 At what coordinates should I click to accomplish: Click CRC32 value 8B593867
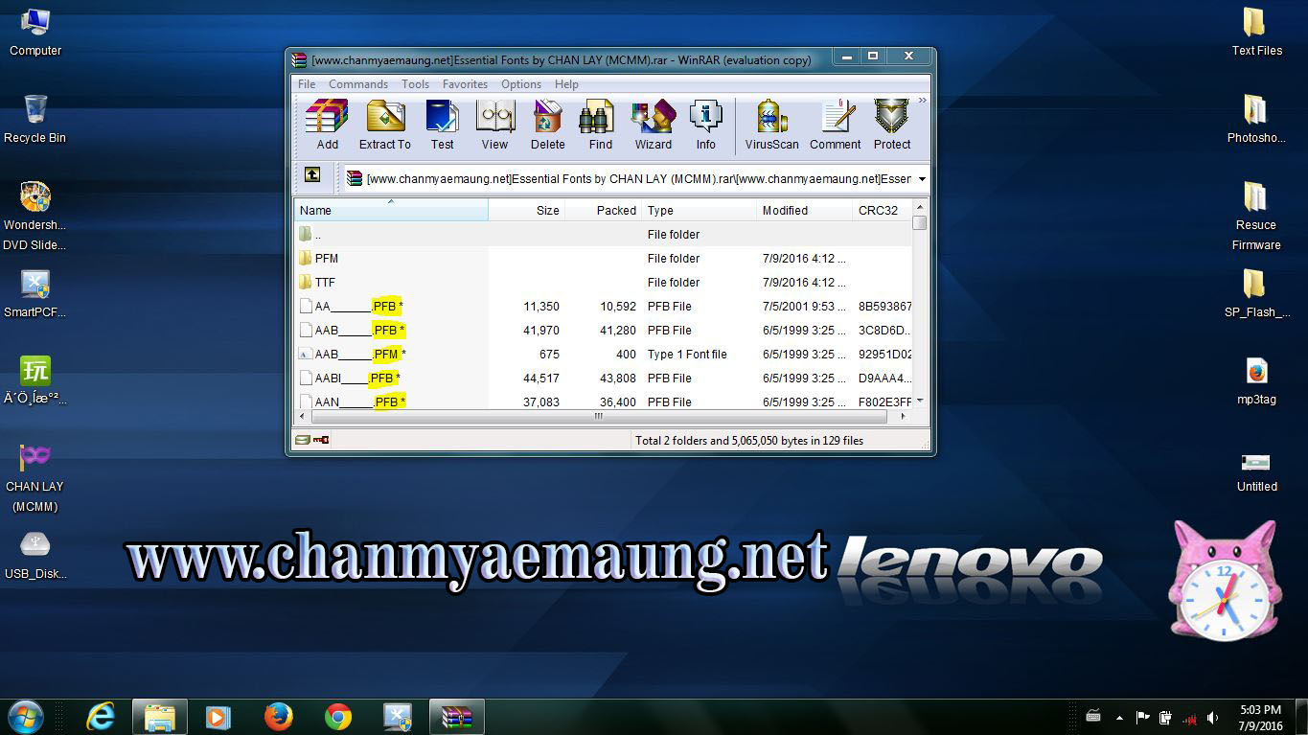click(x=884, y=307)
